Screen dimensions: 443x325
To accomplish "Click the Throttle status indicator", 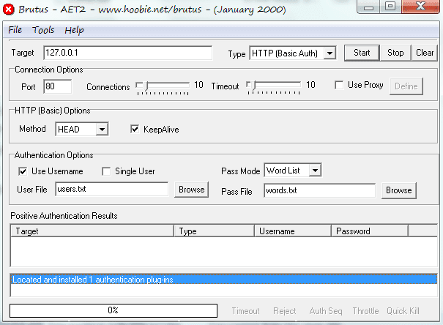I will 365,311.
